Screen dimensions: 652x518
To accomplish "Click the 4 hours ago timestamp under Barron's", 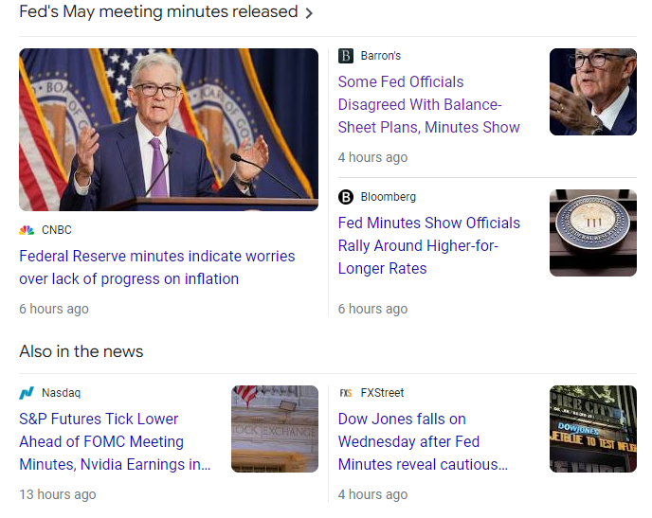I will [372, 157].
